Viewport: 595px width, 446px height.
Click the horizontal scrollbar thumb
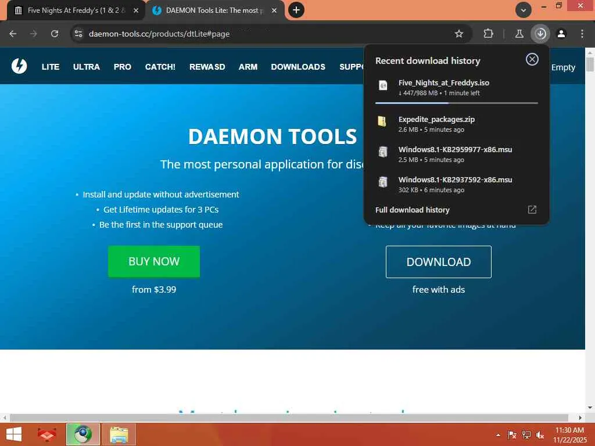coord(289,418)
